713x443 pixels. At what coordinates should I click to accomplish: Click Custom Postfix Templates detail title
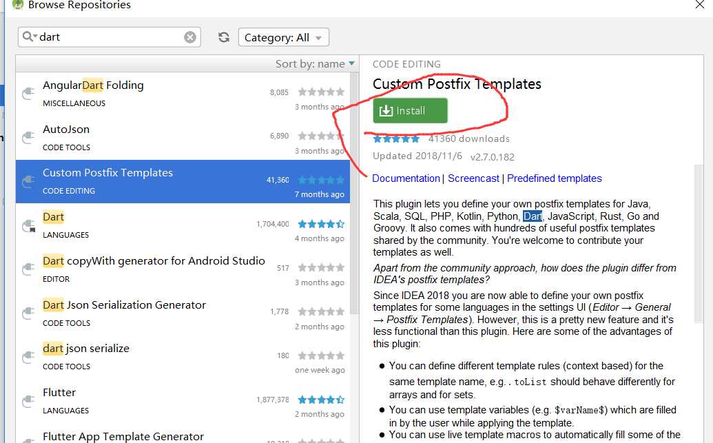point(457,83)
